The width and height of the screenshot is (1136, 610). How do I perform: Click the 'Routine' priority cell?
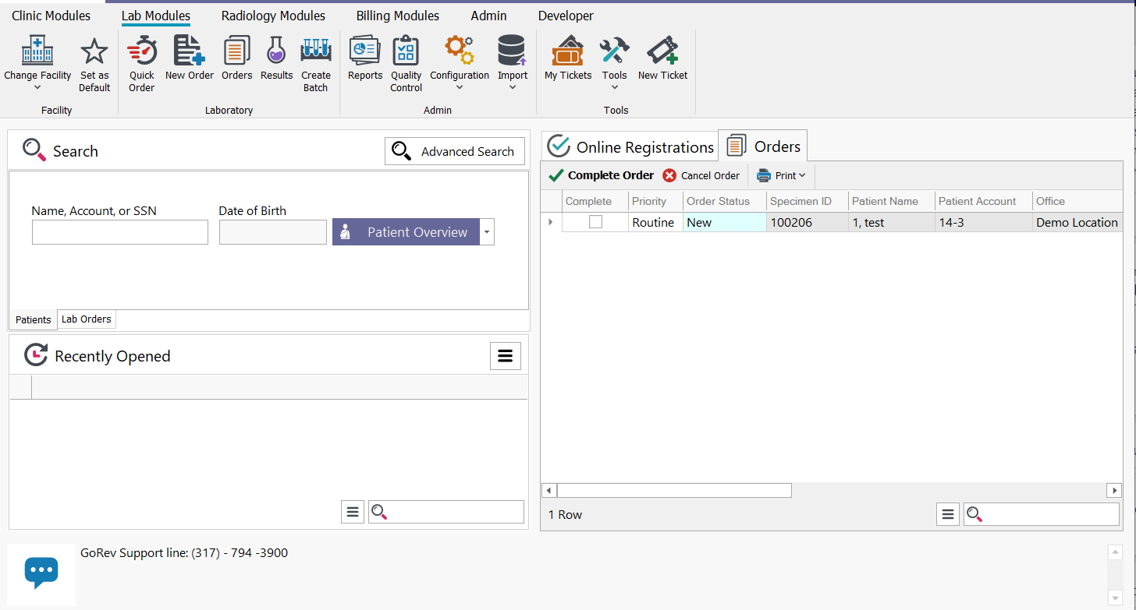[655, 222]
